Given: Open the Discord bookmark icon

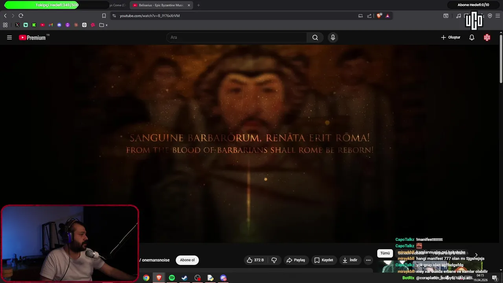Looking at the screenshot, I should click(59, 25).
